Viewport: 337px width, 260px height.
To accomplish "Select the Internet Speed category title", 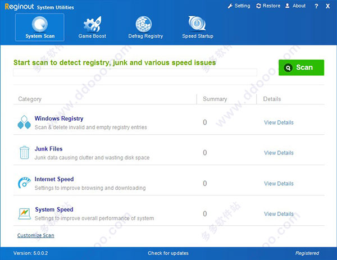I will click(x=54, y=179).
